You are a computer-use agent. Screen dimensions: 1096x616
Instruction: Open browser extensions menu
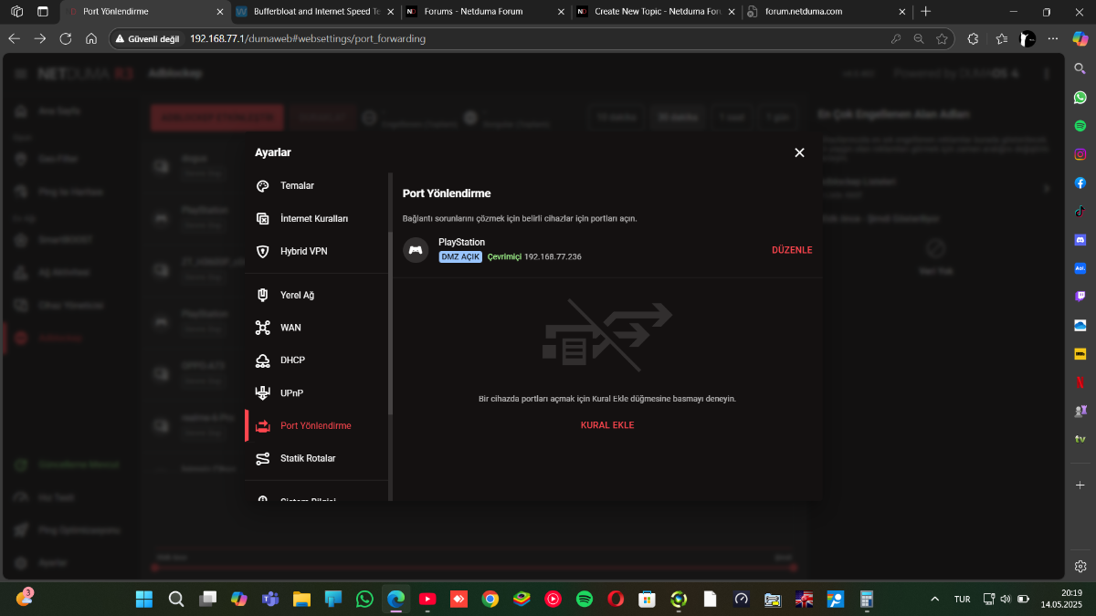click(973, 39)
